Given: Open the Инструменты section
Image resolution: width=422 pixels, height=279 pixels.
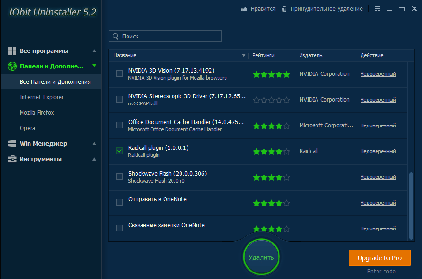Looking at the screenshot, I should pyautogui.click(x=41, y=159).
